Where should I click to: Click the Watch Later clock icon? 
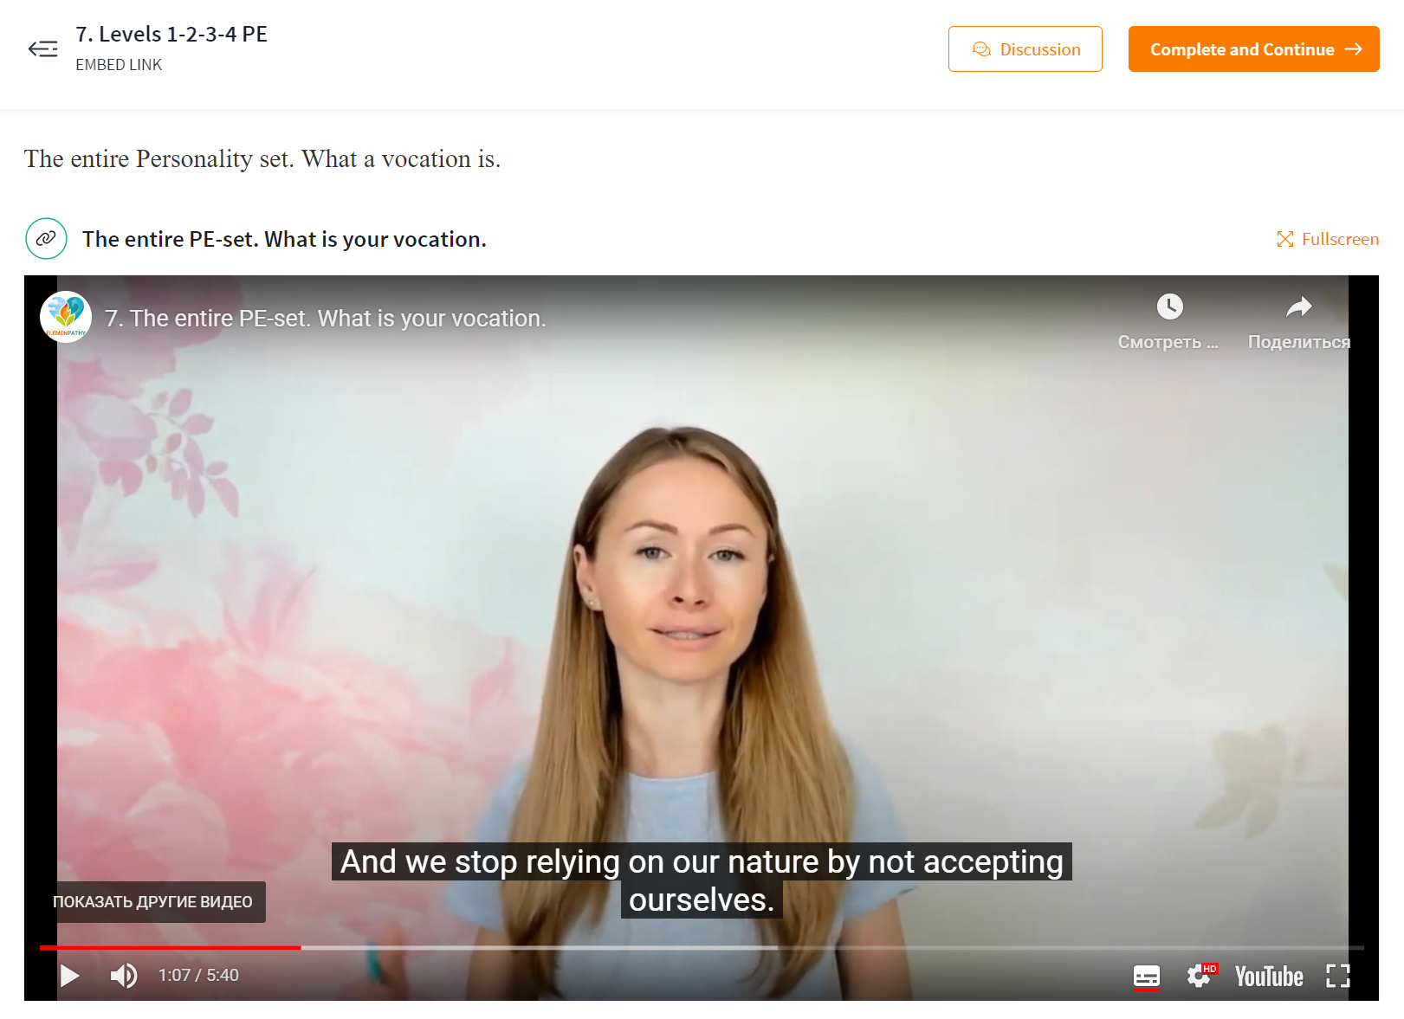(x=1169, y=306)
